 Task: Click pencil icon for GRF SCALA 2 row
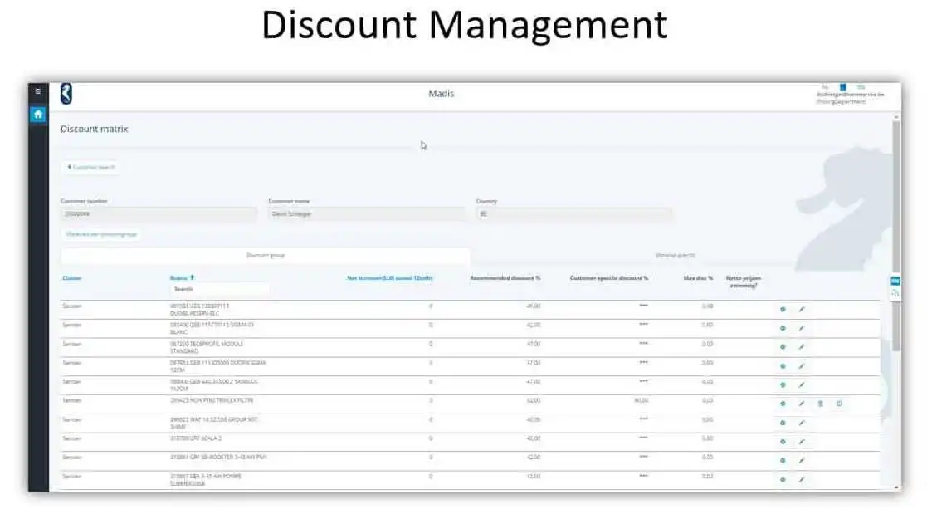click(x=802, y=442)
